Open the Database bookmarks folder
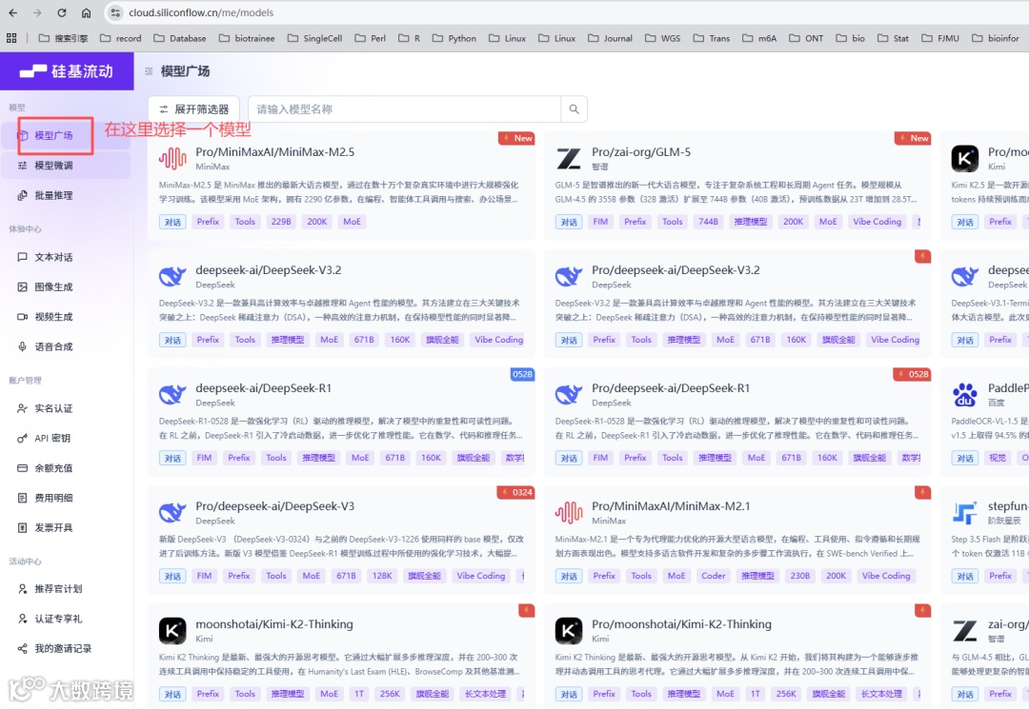 click(180, 38)
